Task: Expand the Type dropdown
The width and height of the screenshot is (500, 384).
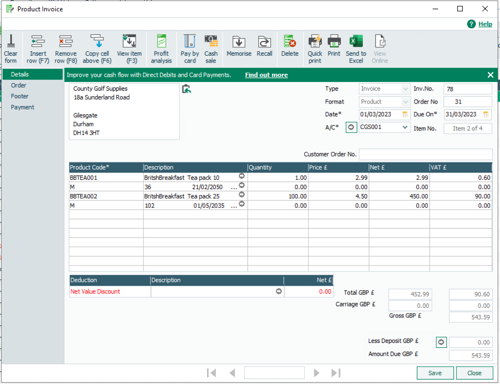Action: [x=405, y=89]
